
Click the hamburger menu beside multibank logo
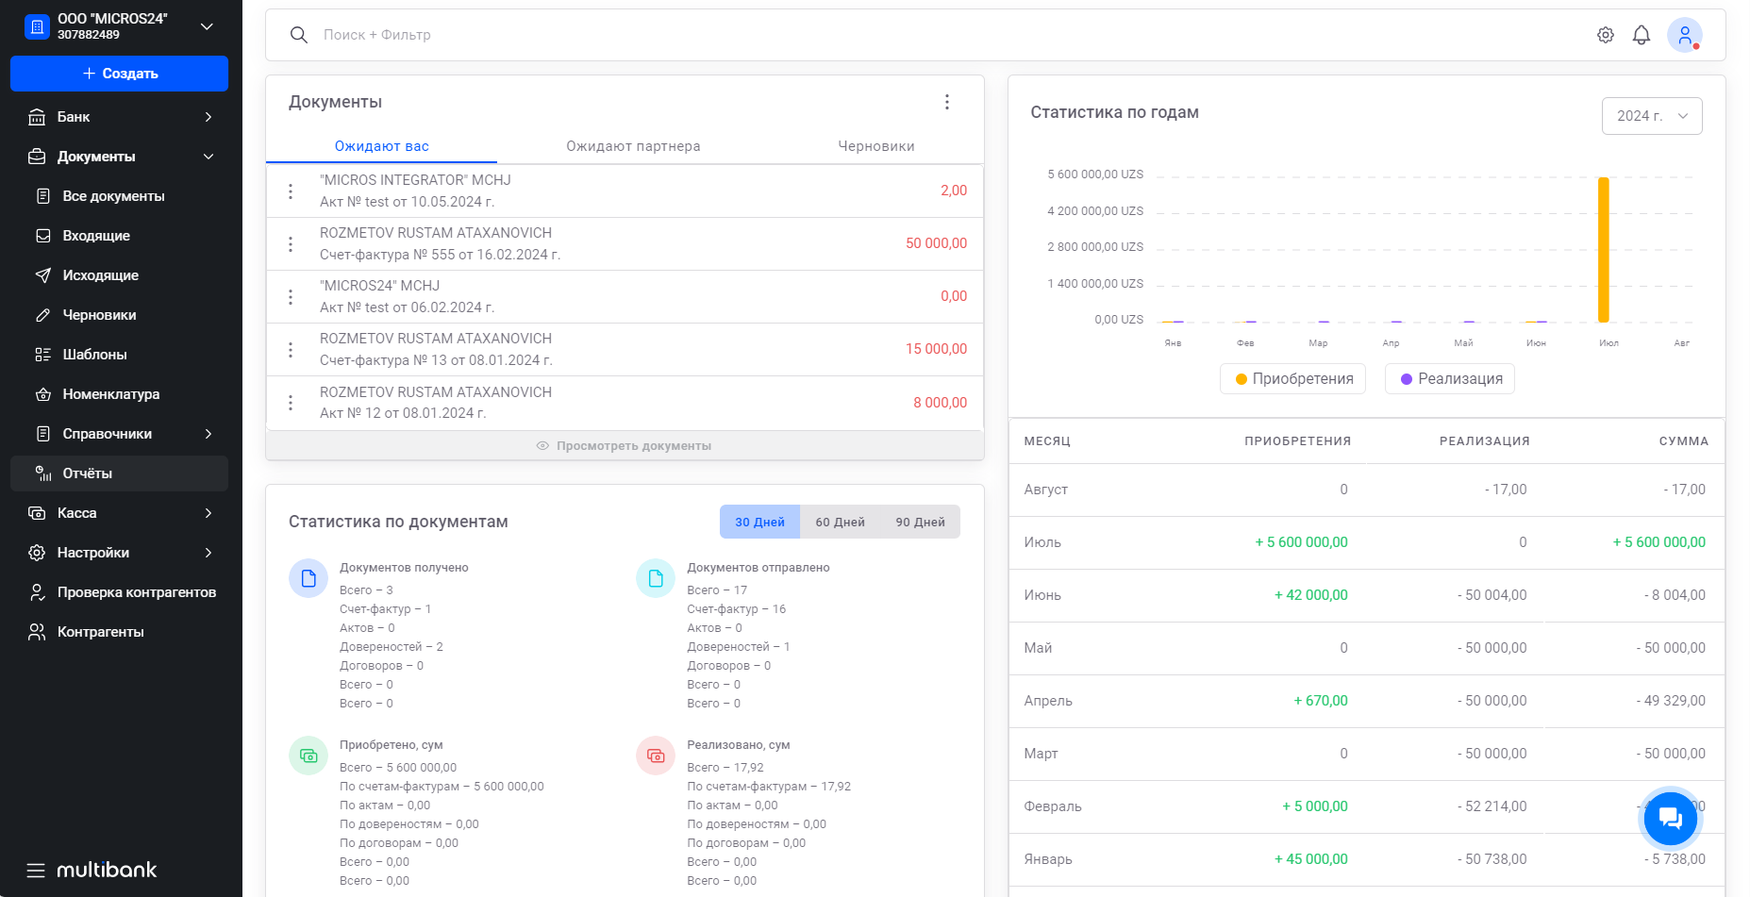[x=36, y=870]
